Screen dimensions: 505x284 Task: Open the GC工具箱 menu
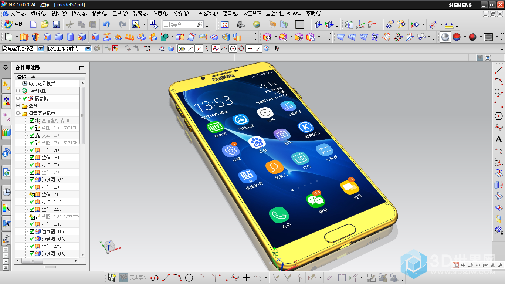click(x=252, y=13)
